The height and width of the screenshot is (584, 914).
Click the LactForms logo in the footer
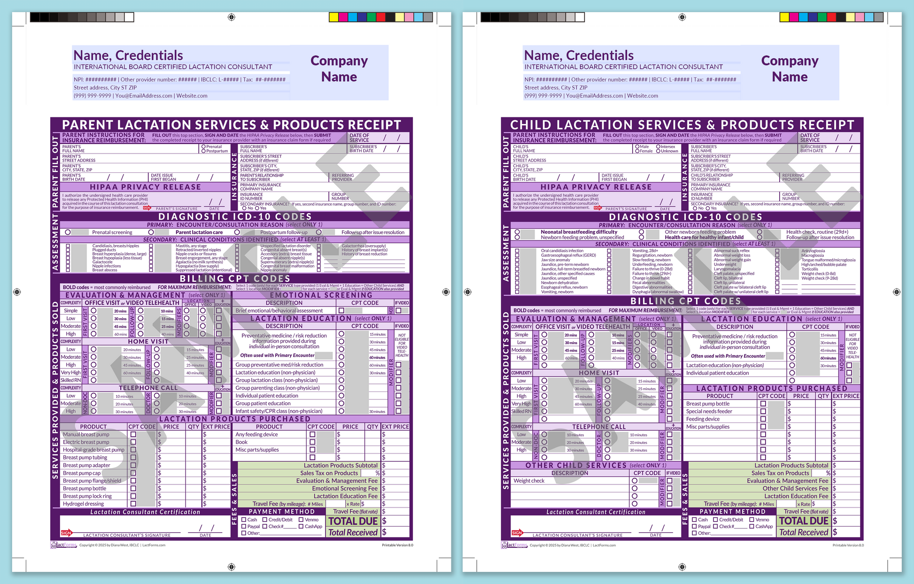[x=64, y=545]
